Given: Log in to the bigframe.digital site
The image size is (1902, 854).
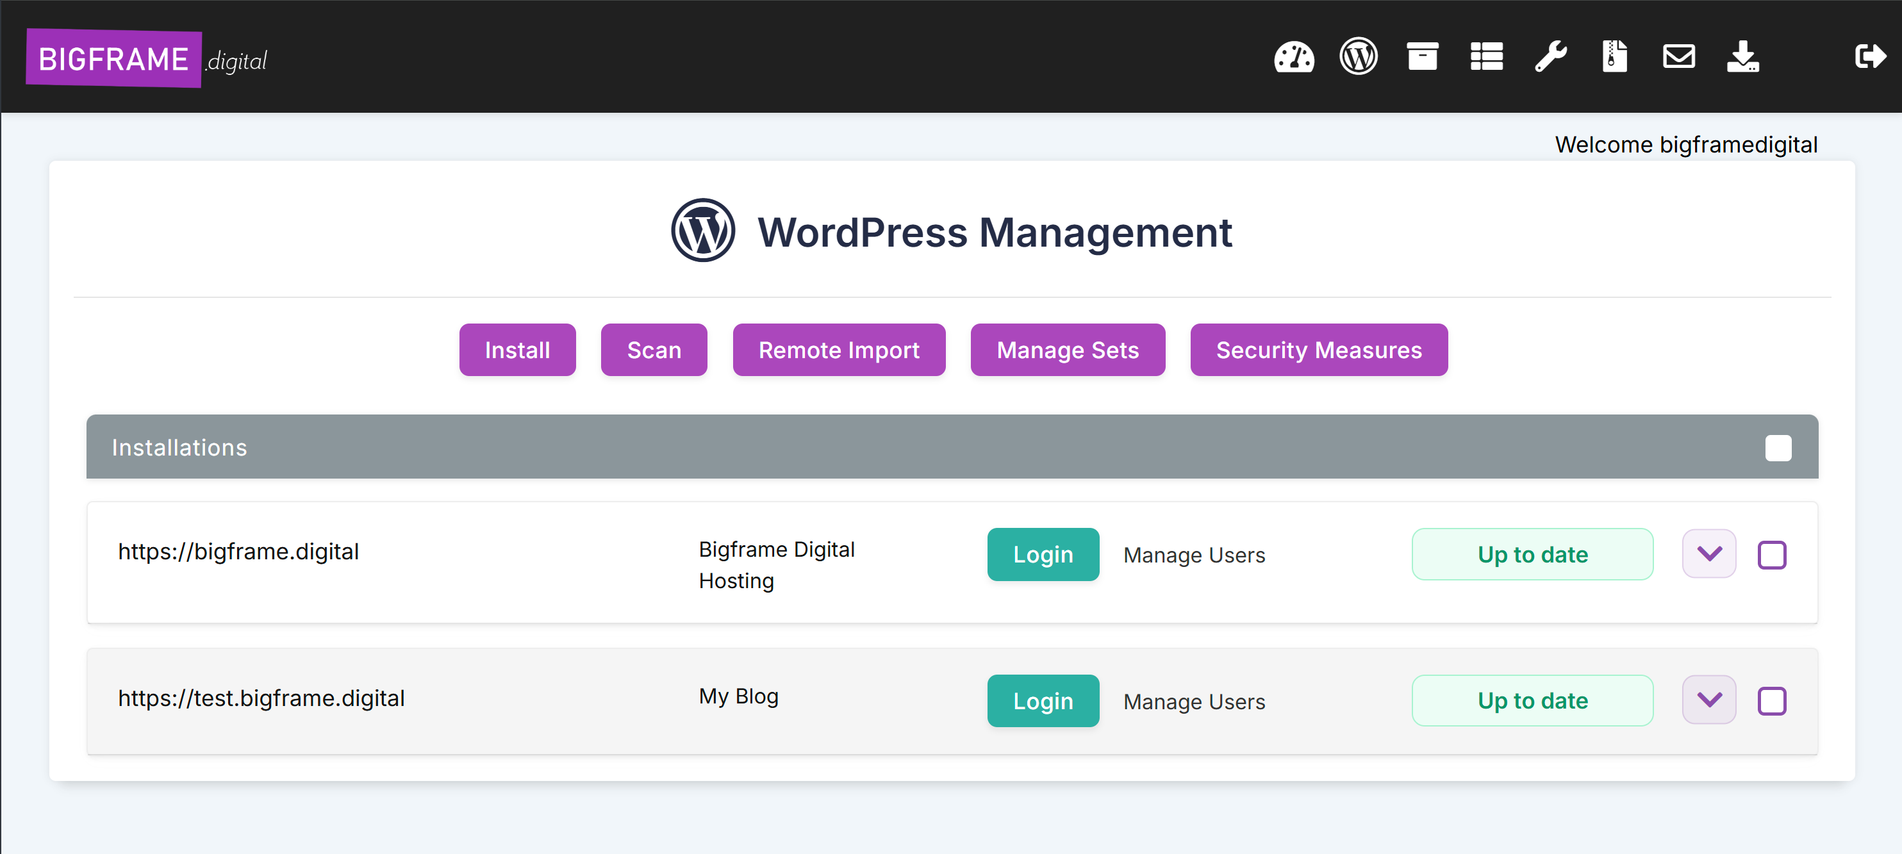Looking at the screenshot, I should (x=1043, y=554).
